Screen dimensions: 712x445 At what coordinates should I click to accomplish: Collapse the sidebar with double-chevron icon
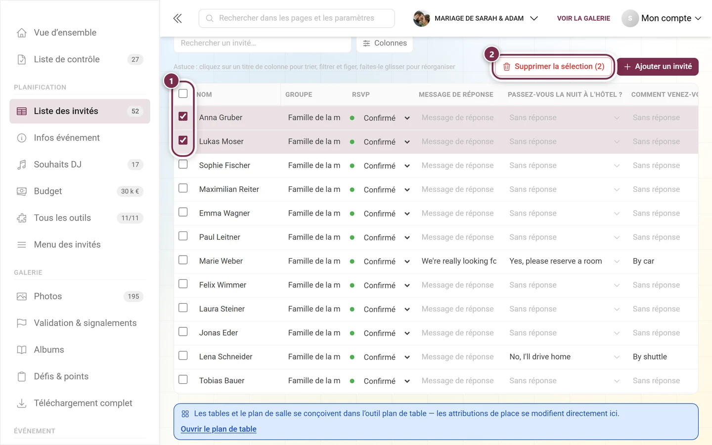coord(178,18)
